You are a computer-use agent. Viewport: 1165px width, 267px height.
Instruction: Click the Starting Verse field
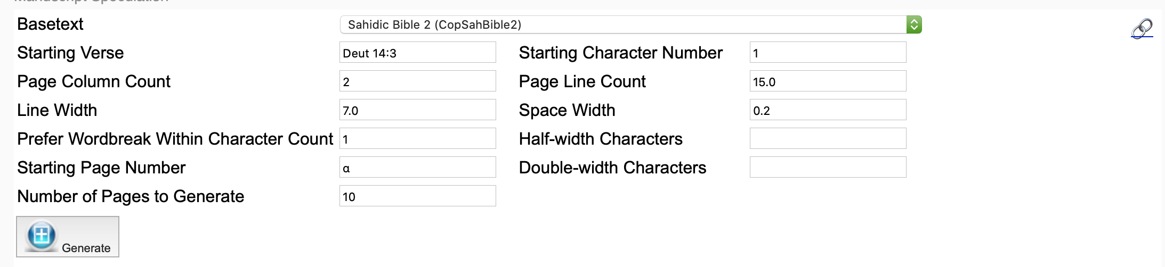tap(417, 53)
